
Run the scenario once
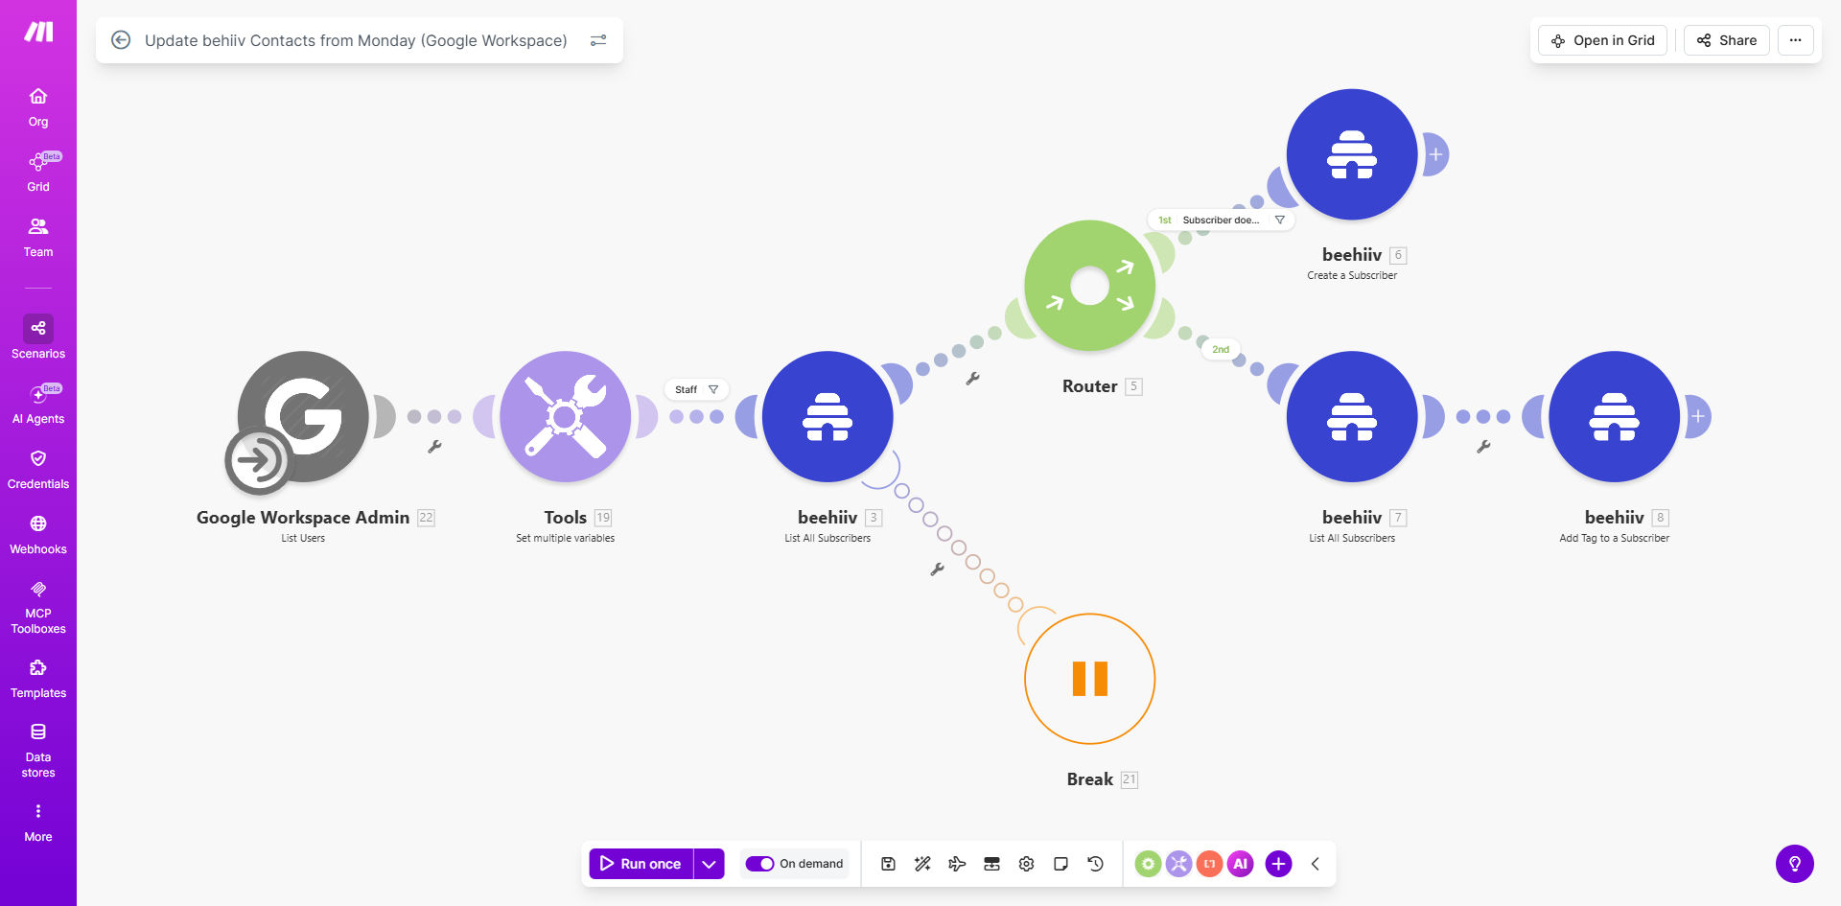(641, 864)
